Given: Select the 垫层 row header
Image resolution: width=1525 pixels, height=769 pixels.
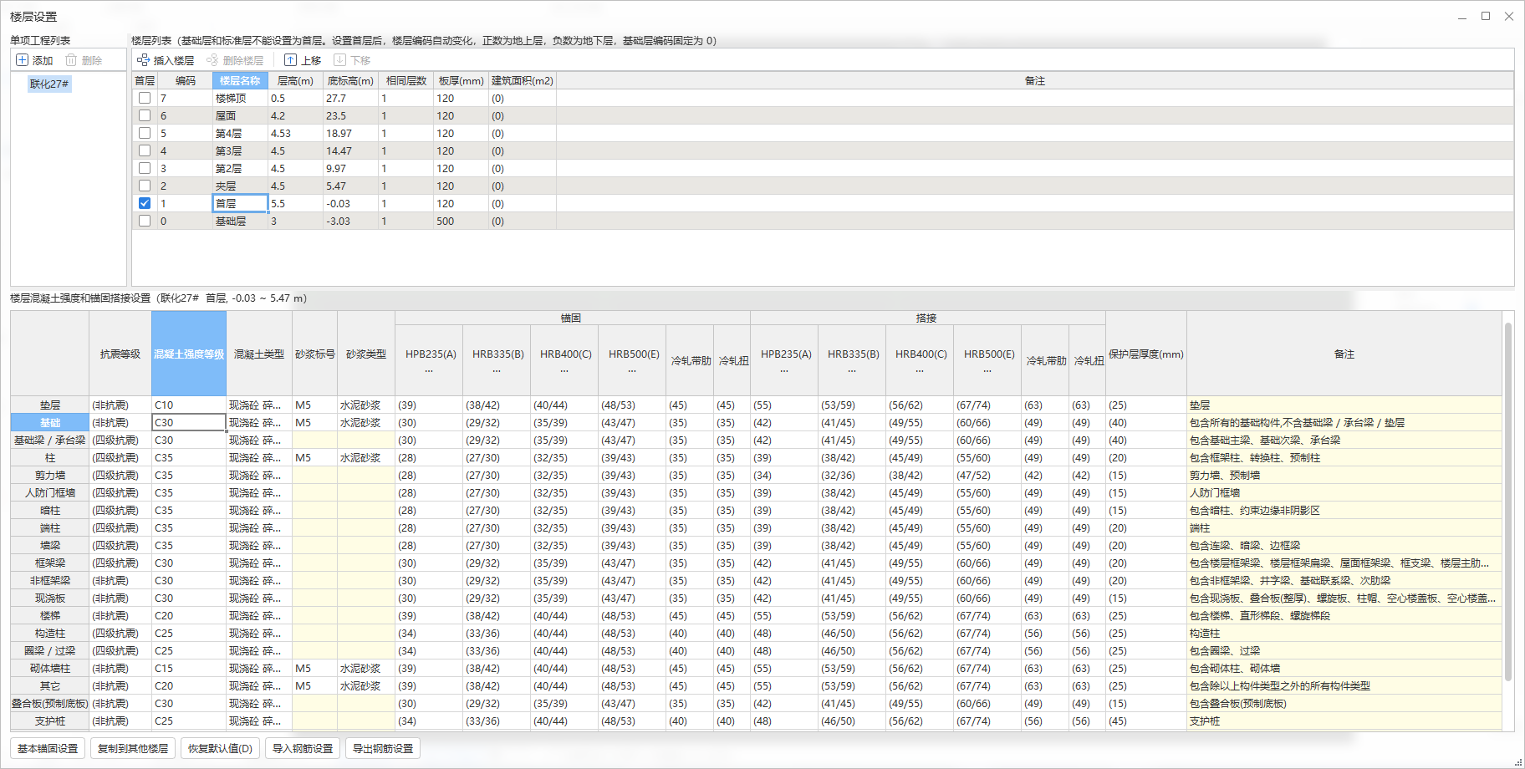Looking at the screenshot, I should [x=50, y=405].
